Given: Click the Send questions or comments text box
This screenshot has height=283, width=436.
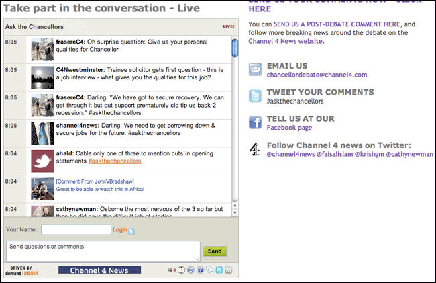Looking at the screenshot, I should pyautogui.click(x=103, y=251).
